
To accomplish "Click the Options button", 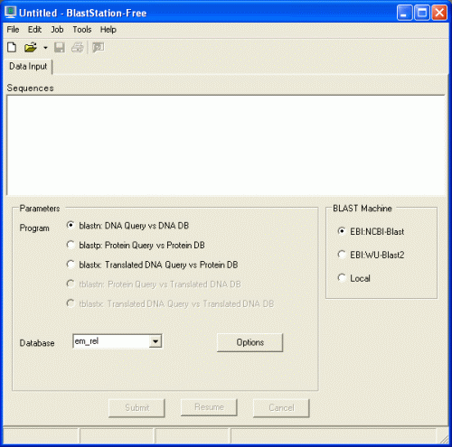I will [x=250, y=342].
